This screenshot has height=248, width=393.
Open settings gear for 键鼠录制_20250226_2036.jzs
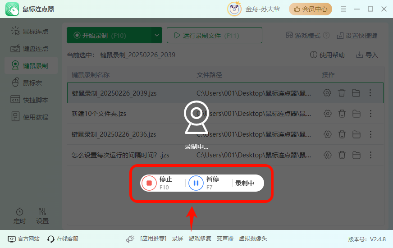click(327, 134)
